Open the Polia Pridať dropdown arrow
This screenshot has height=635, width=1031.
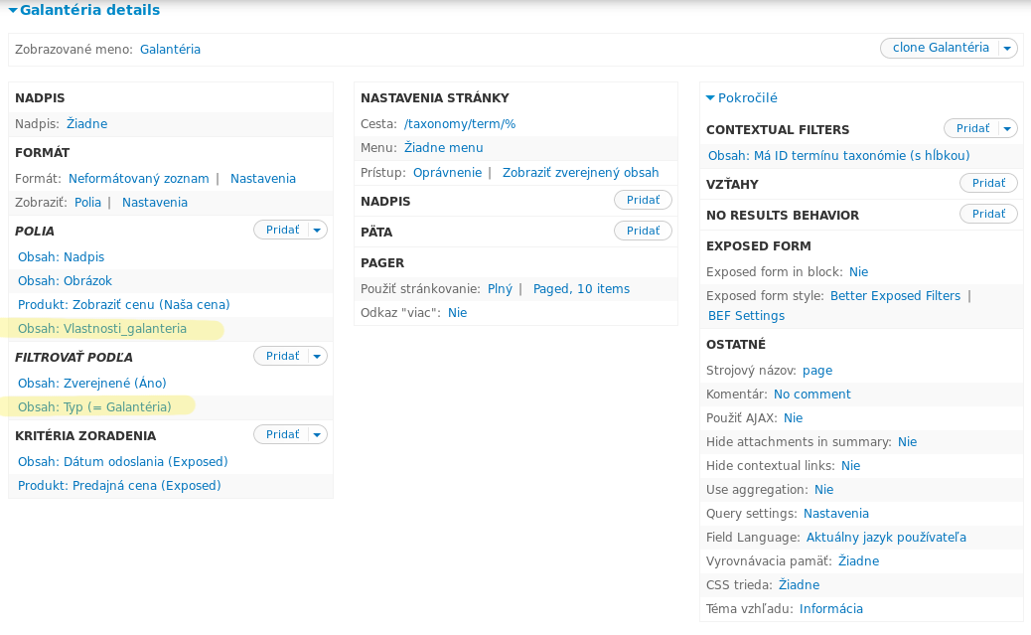[x=317, y=230]
